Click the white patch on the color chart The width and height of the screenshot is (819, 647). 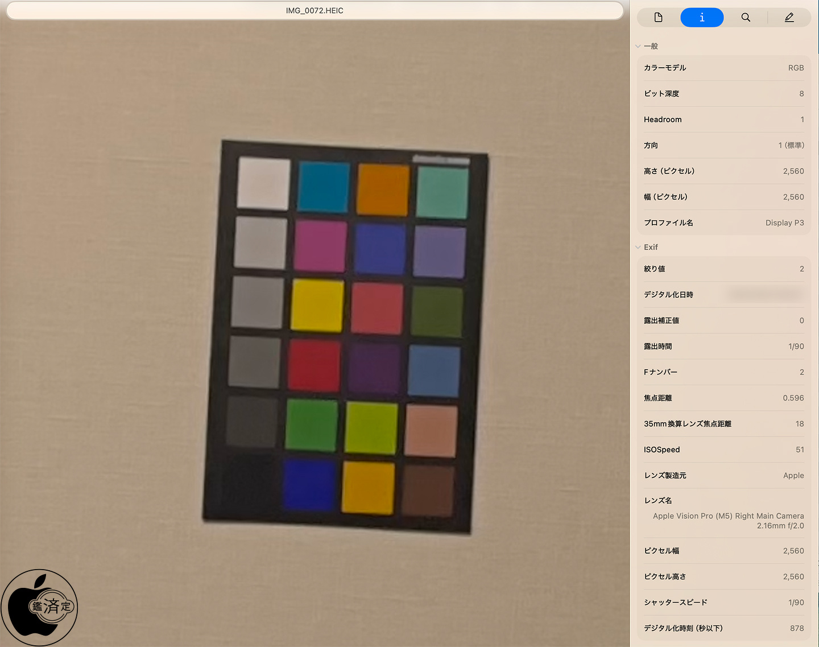coord(263,183)
